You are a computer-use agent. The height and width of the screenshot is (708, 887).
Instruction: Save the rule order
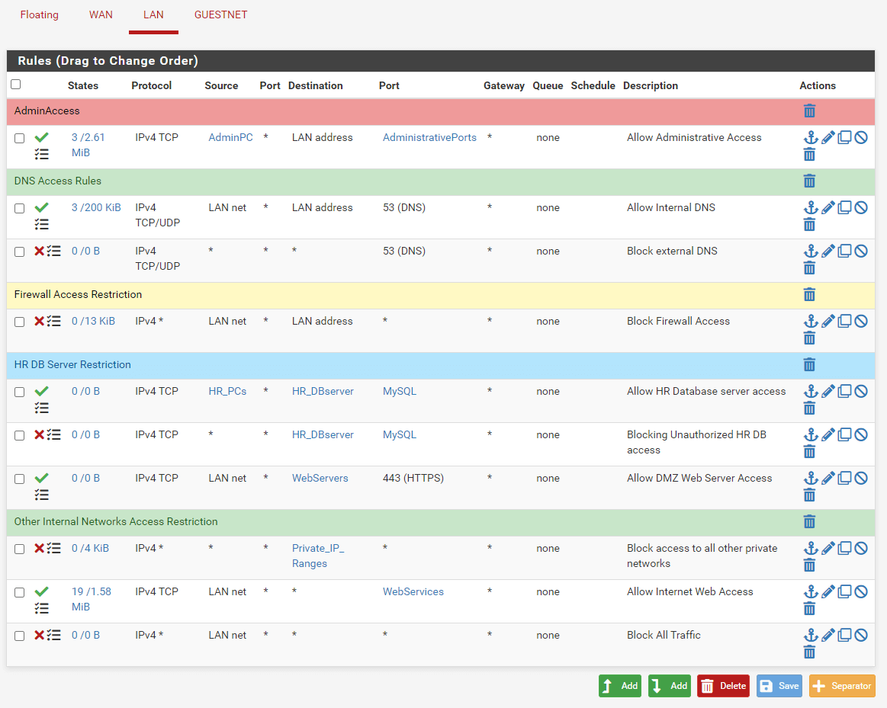click(779, 686)
